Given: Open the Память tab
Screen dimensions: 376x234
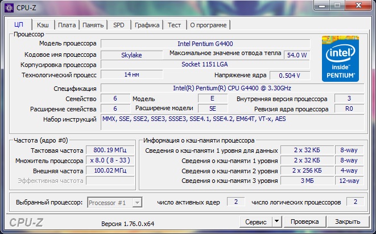Looking at the screenshot, I should (x=93, y=25).
